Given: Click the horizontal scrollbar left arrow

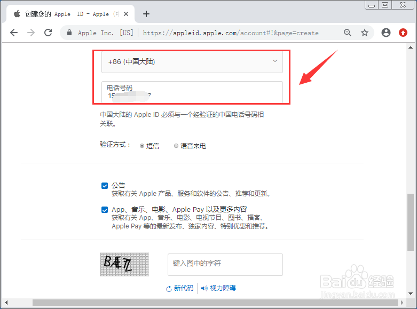Looking at the screenshot, I should pyautogui.click(x=6, y=303).
